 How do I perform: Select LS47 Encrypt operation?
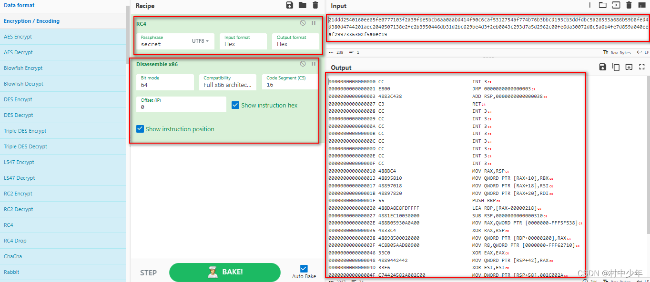tap(63, 162)
